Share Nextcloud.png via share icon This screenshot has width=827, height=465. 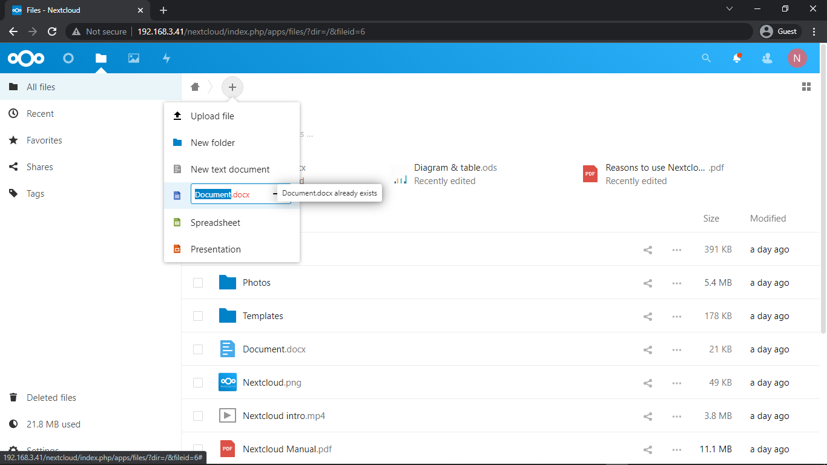pyautogui.click(x=648, y=383)
